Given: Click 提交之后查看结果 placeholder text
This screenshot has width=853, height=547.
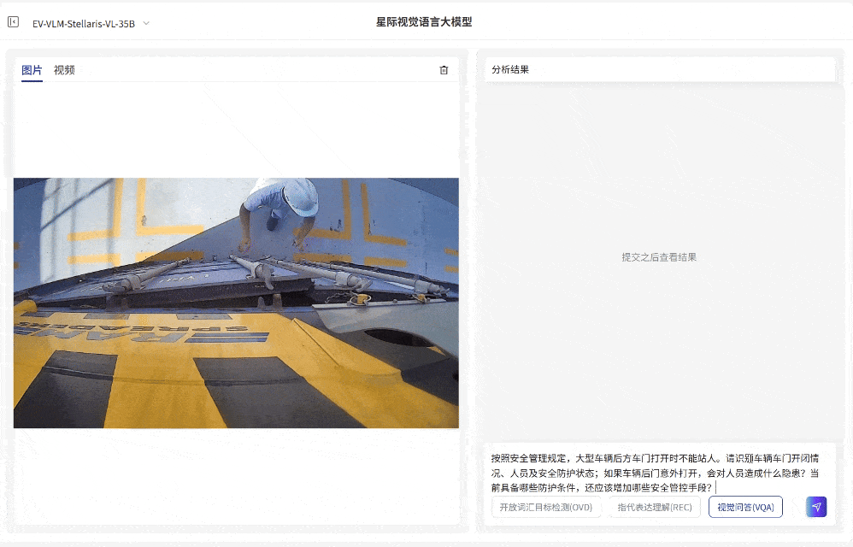Looking at the screenshot, I should [x=659, y=257].
